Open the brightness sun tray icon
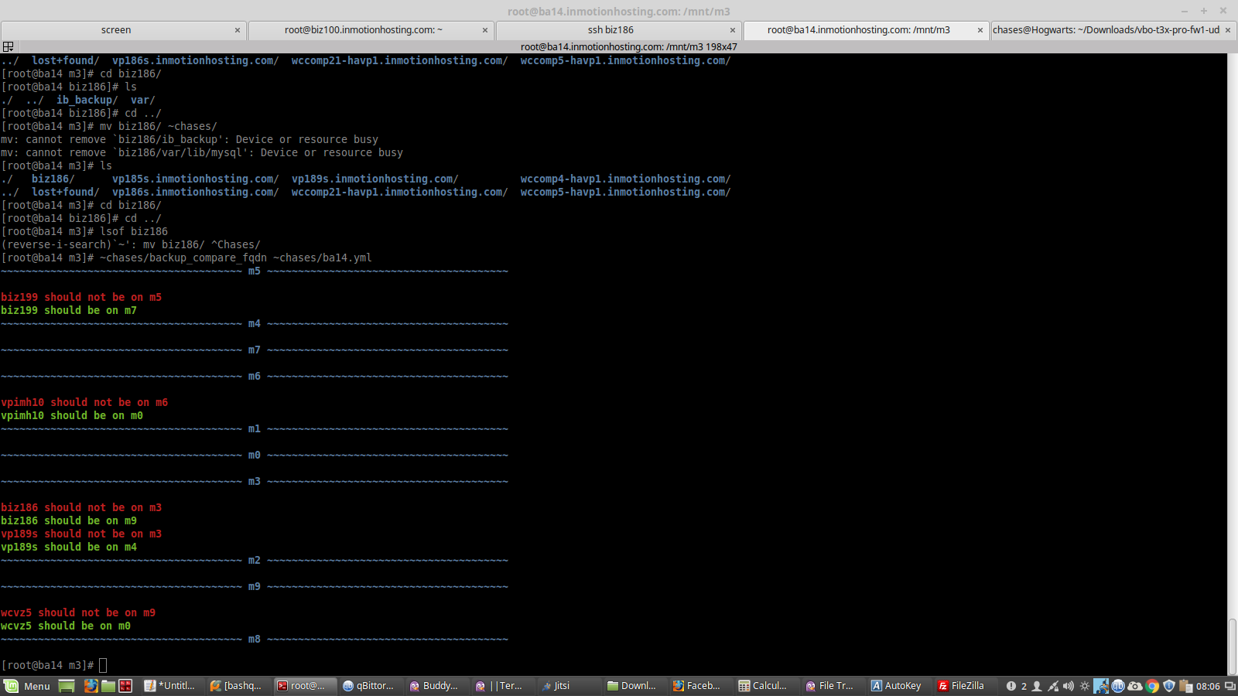This screenshot has width=1238, height=696. pyautogui.click(x=1085, y=686)
